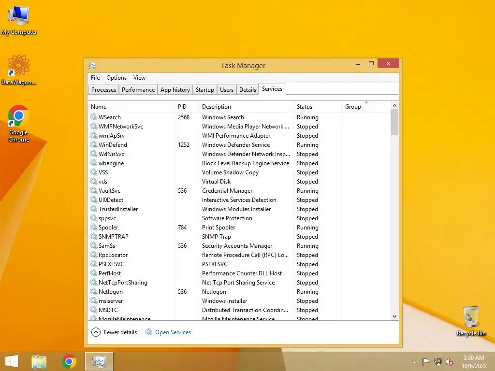
Task: Select the WMPNetworkSvc service row
Action: coord(239,126)
